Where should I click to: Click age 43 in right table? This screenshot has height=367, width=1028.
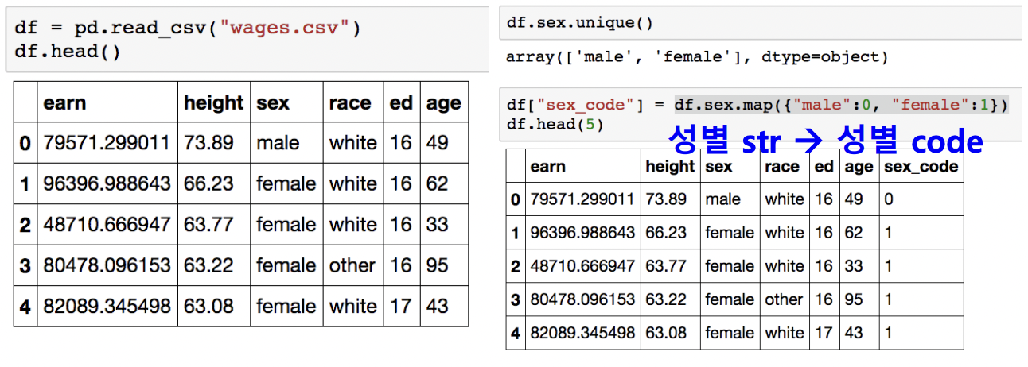(854, 333)
